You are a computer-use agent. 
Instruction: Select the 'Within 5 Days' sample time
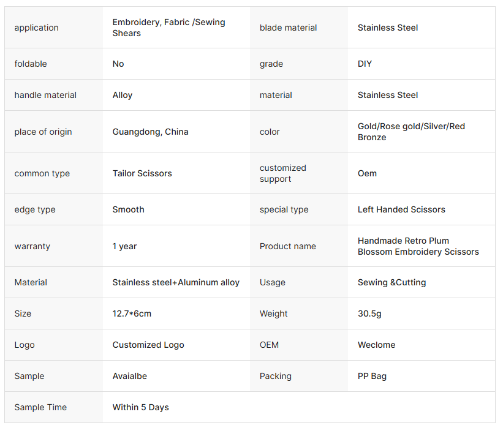tap(140, 407)
